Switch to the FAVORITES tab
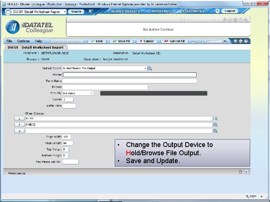270x202 pixels. (x=193, y=11)
